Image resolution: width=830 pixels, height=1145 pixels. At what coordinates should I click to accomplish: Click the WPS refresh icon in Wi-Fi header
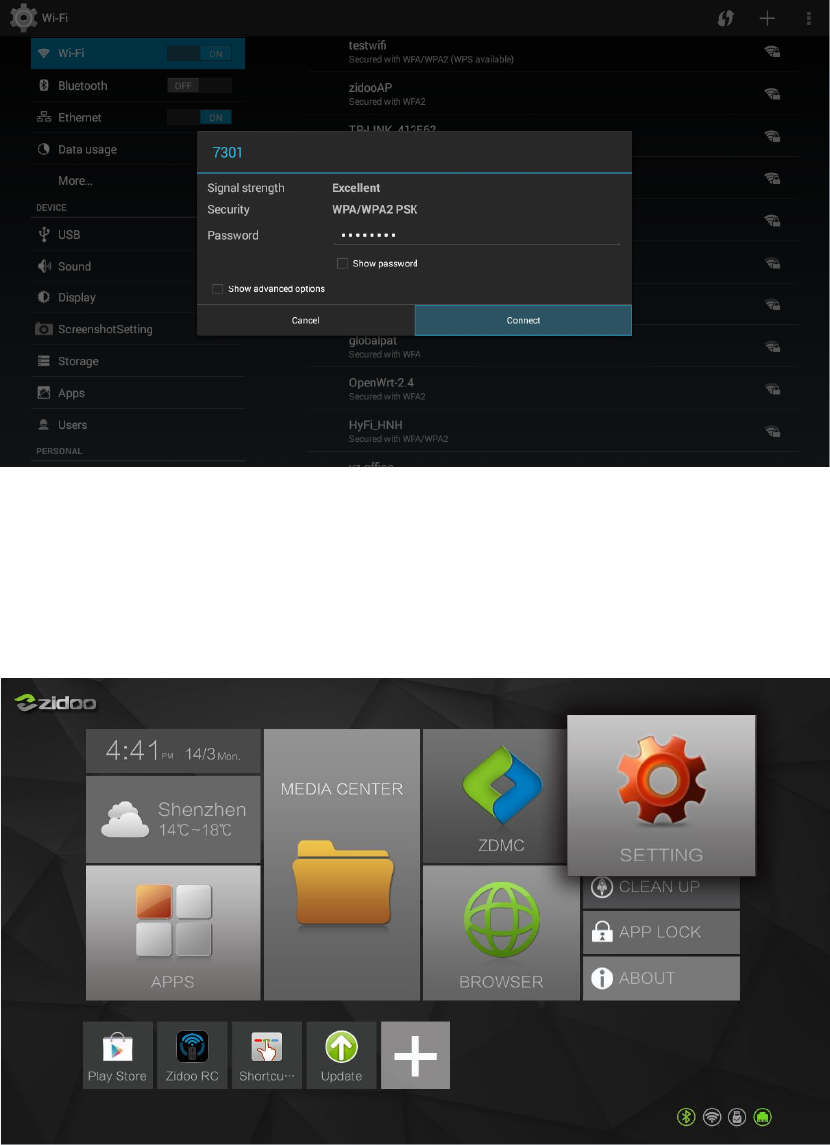[x=725, y=18]
